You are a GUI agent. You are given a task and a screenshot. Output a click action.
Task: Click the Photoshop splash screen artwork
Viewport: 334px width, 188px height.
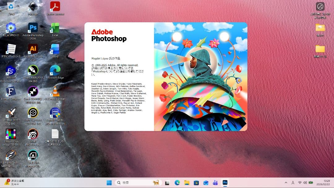[200, 77]
